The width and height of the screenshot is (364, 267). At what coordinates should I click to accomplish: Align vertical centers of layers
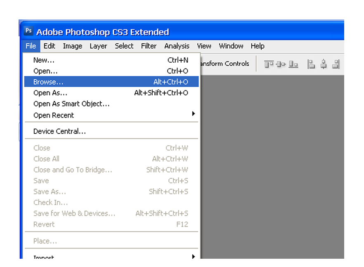281,64
